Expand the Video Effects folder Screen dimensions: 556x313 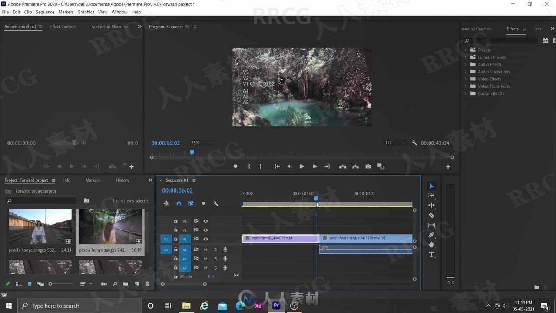point(466,79)
